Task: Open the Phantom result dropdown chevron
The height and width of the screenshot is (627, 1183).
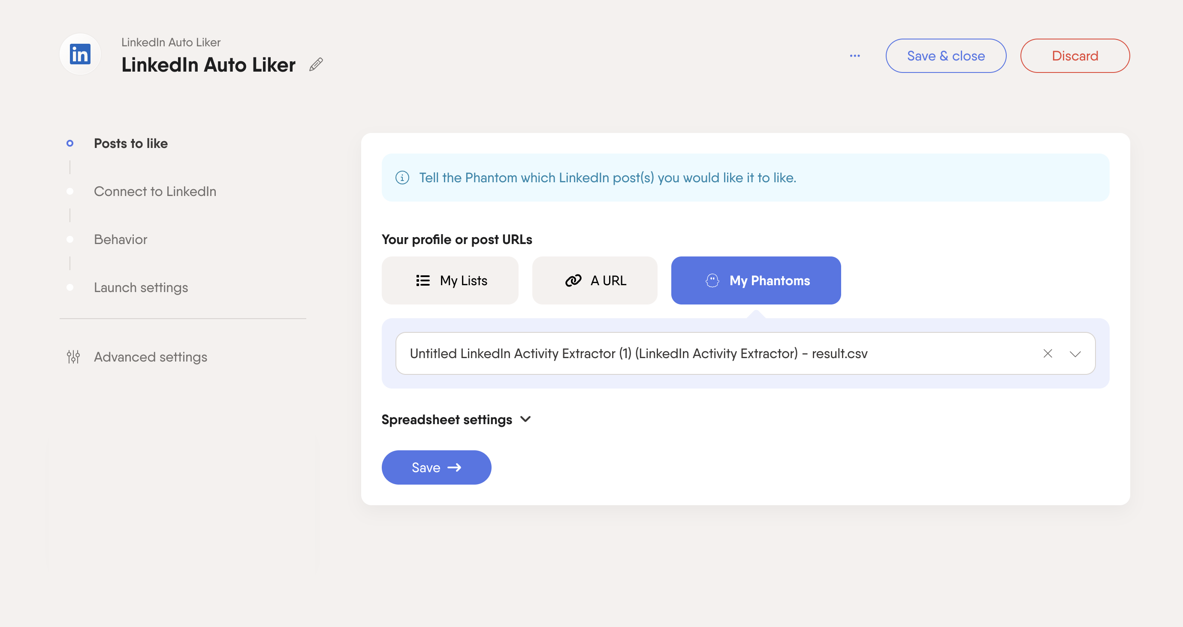Action: tap(1075, 353)
